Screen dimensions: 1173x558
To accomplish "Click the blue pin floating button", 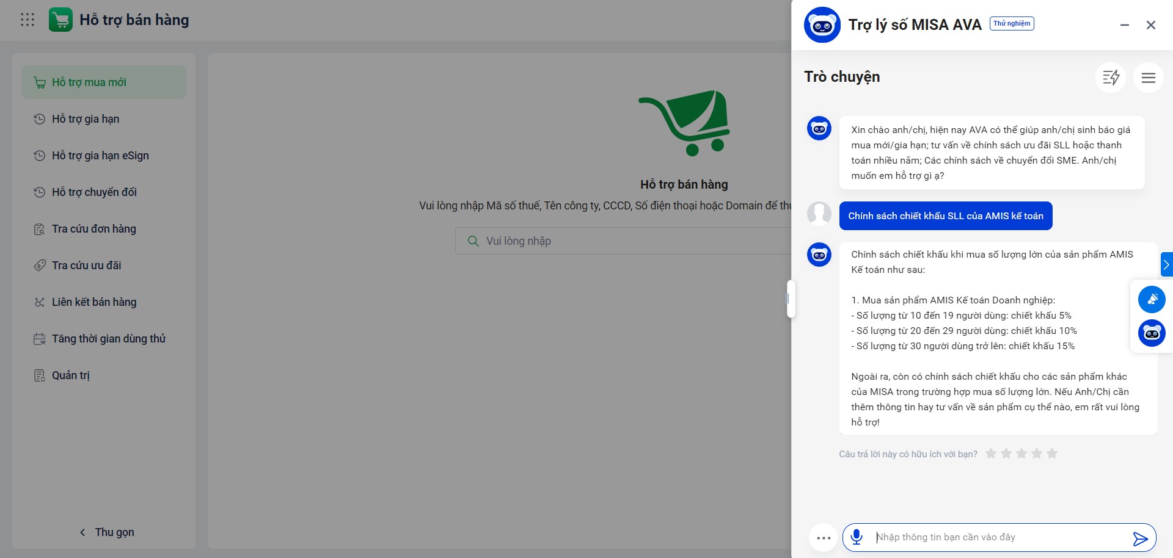I will (x=1152, y=299).
